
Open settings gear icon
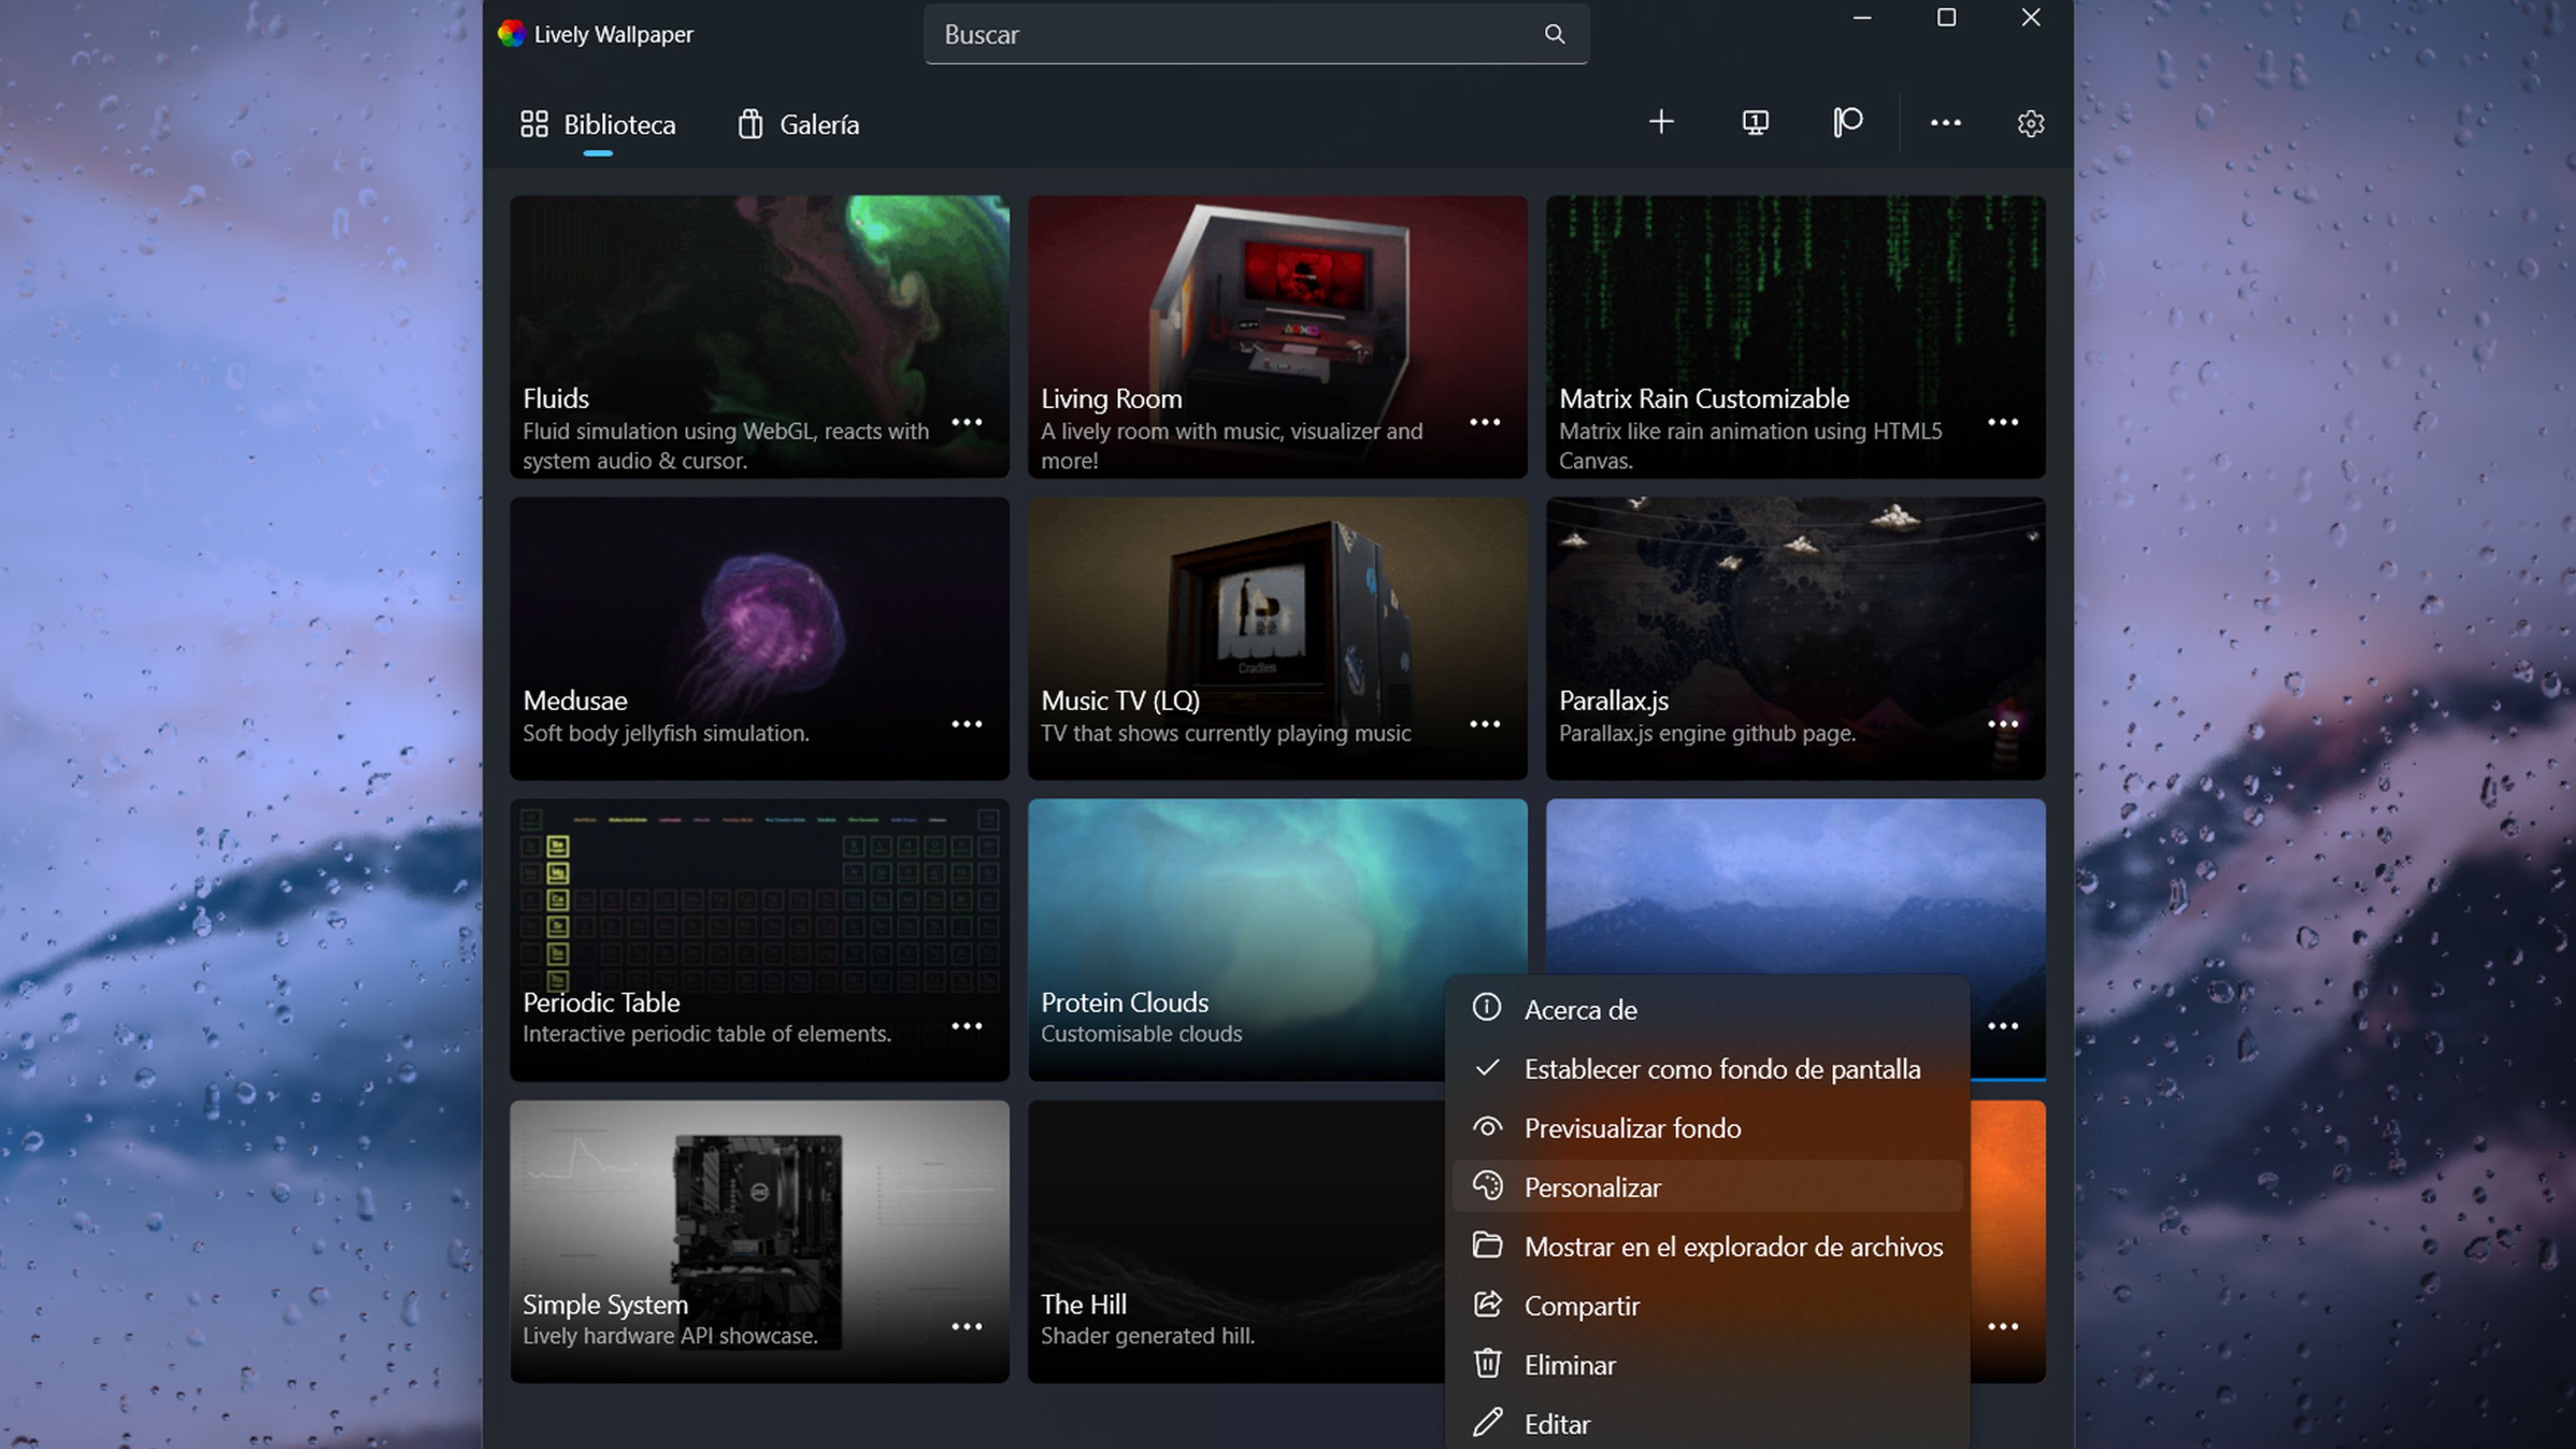point(2030,123)
